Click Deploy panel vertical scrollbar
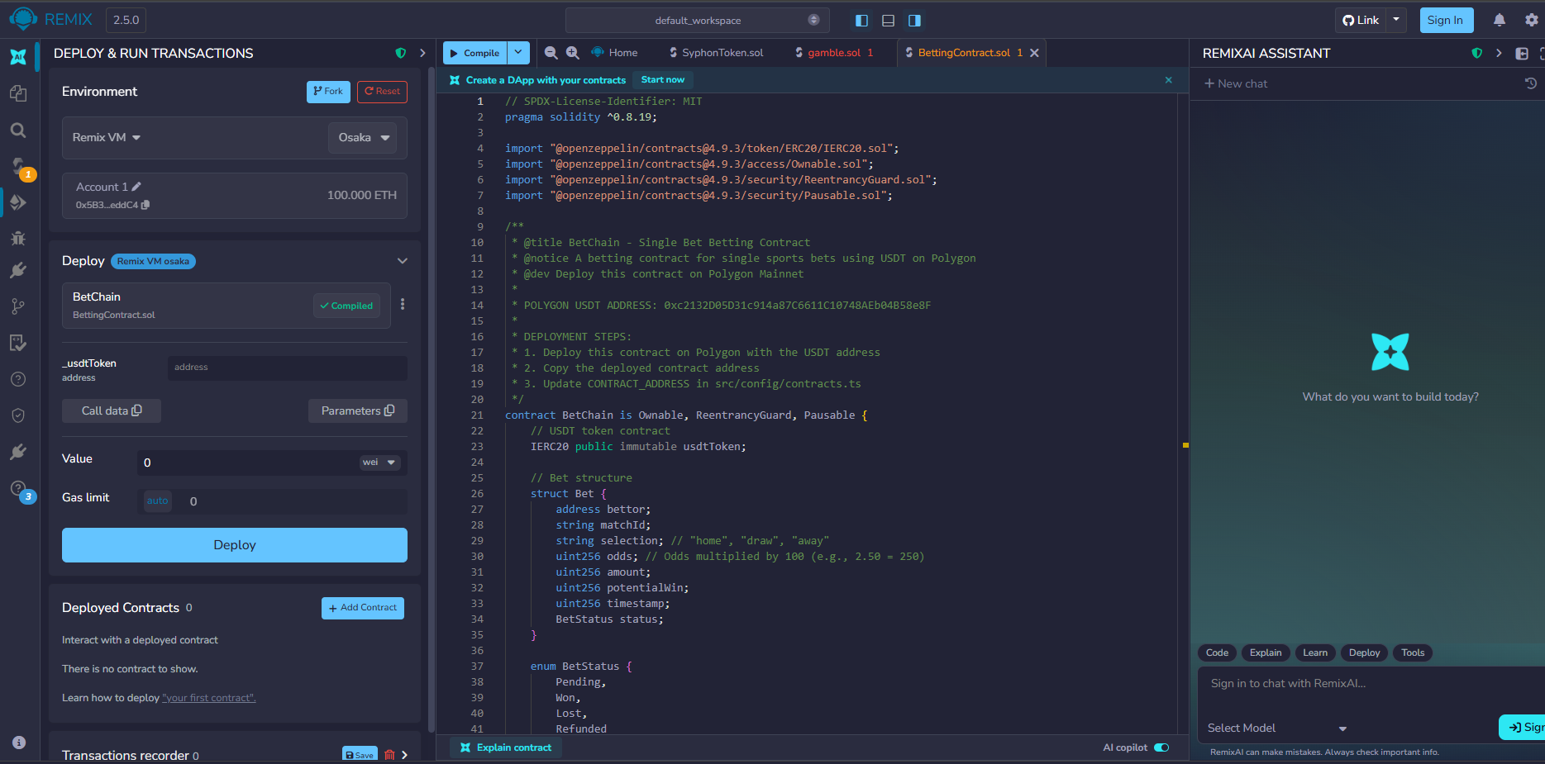 [x=432, y=401]
